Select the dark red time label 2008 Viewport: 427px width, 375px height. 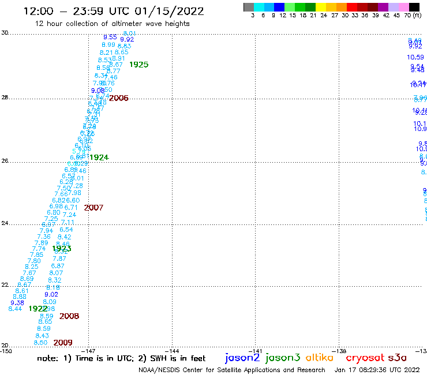(x=69, y=316)
